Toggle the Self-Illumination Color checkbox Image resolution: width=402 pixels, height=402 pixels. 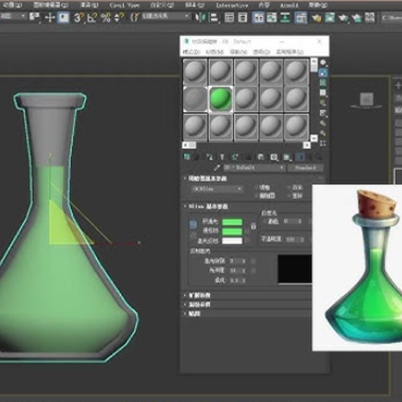coord(265,221)
